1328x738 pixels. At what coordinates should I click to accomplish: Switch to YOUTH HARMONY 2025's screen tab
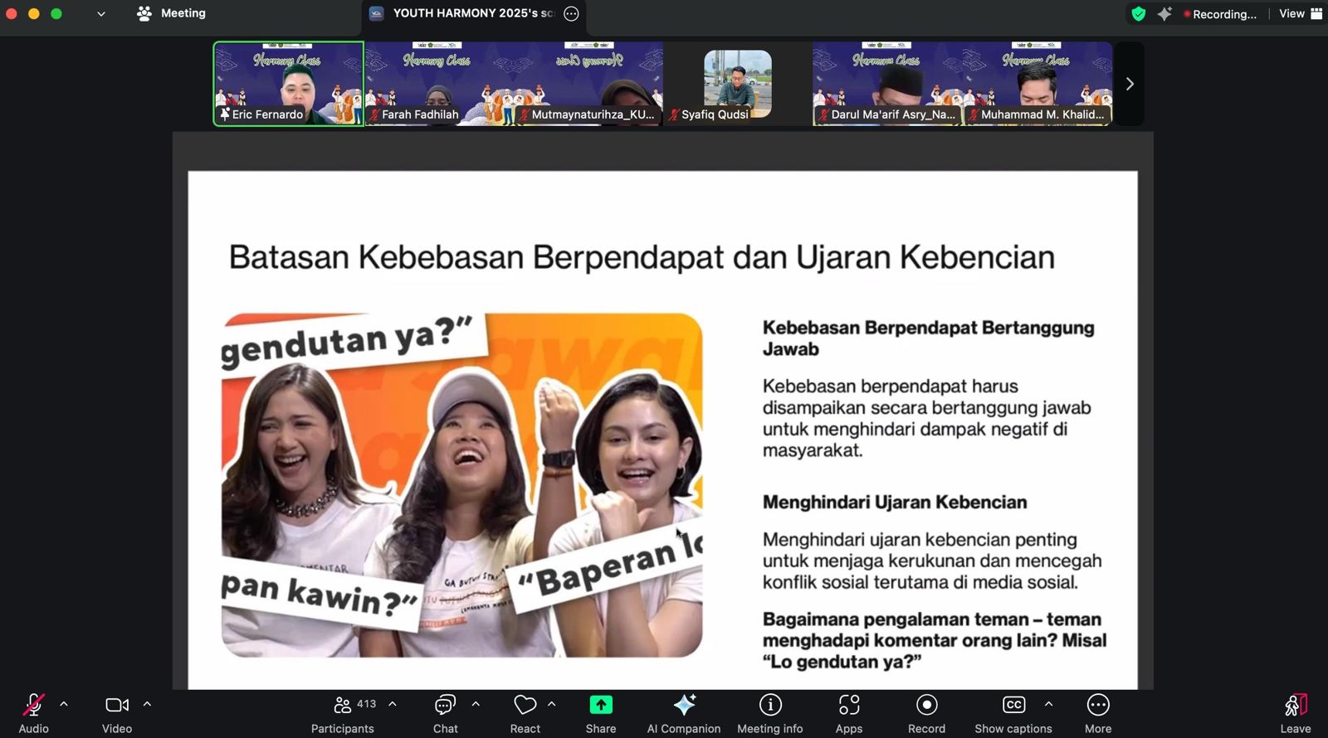[x=473, y=13]
